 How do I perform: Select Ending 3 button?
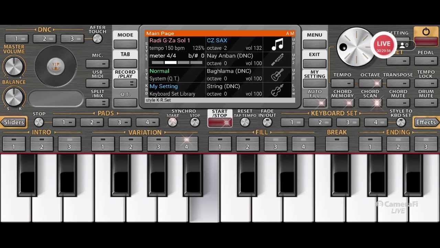(426, 144)
